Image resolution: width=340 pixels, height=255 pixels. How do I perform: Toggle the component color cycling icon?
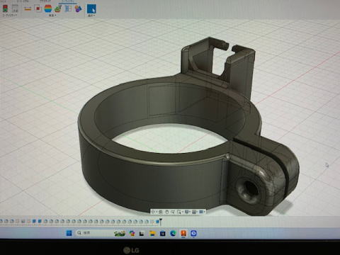pos(78,9)
